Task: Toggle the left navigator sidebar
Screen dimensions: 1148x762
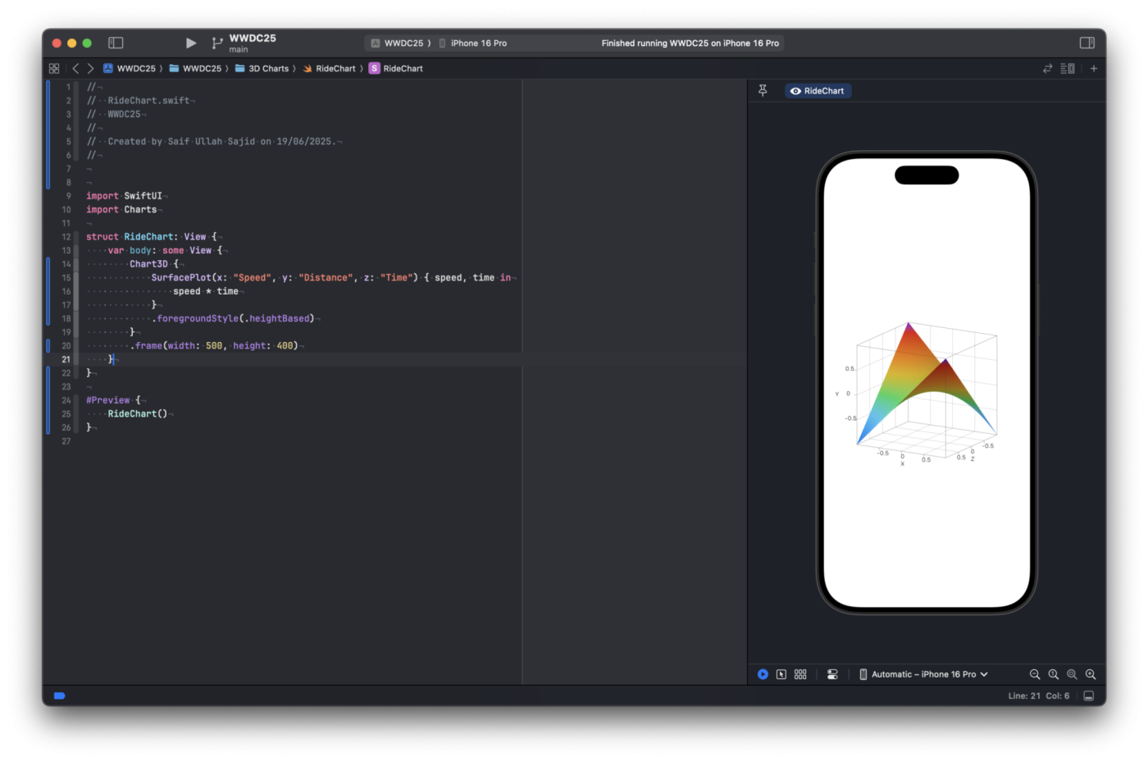Action: (x=116, y=43)
